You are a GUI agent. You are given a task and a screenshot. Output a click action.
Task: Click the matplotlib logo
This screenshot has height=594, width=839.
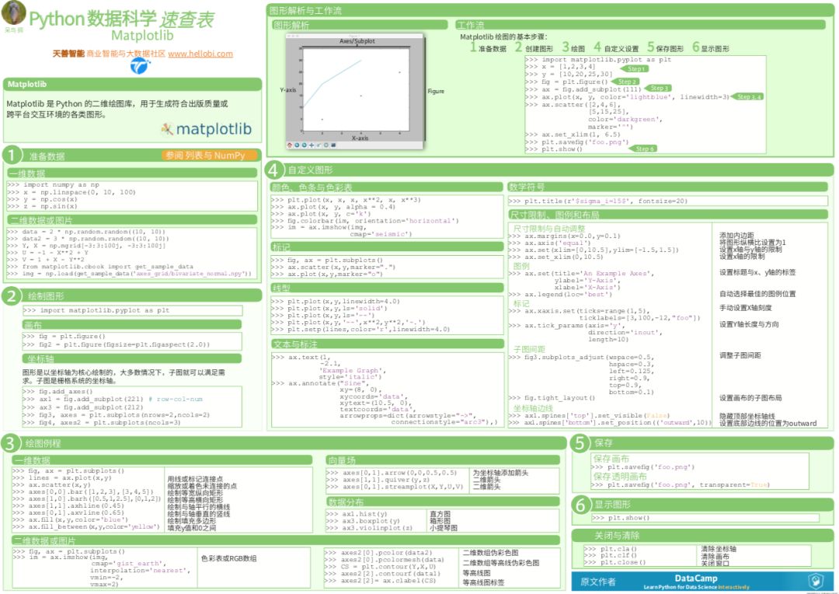[207, 129]
